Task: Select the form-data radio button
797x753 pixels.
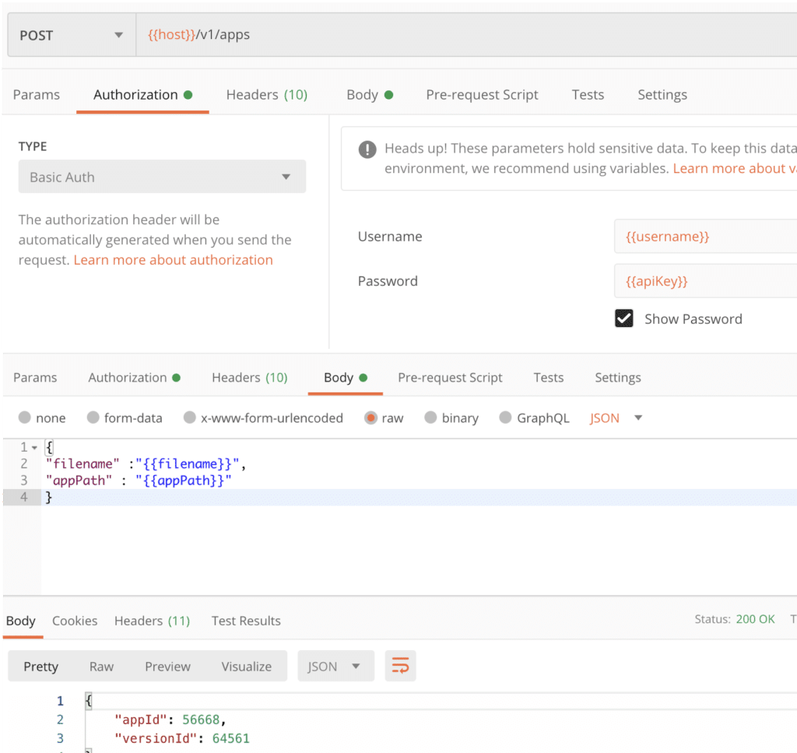Action: coord(93,417)
